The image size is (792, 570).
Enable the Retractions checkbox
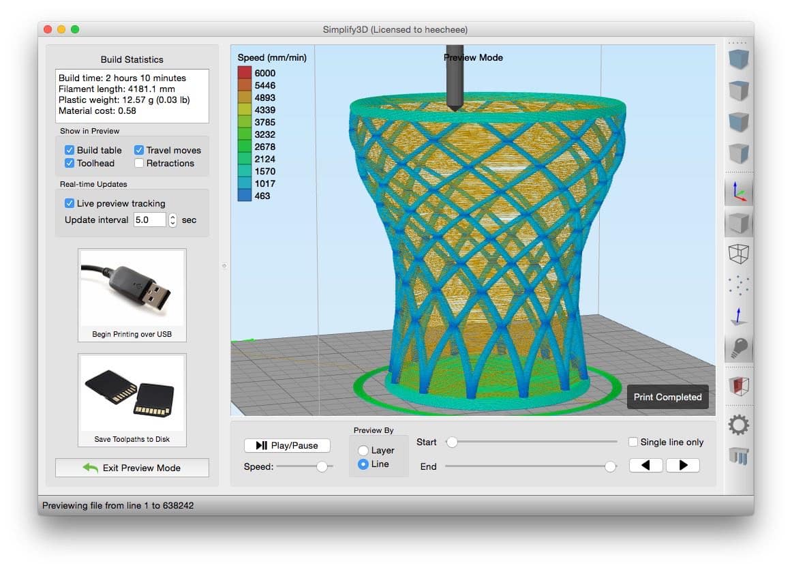pyautogui.click(x=139, y=163)
